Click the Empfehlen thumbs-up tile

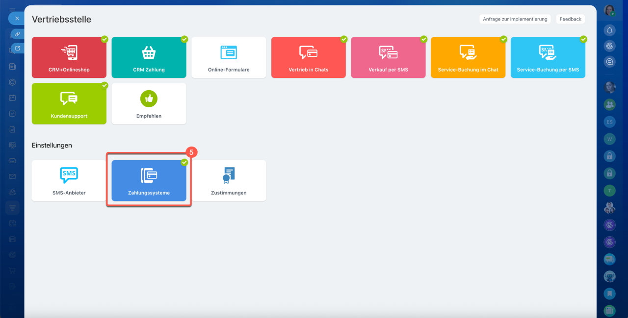(149, 103)
